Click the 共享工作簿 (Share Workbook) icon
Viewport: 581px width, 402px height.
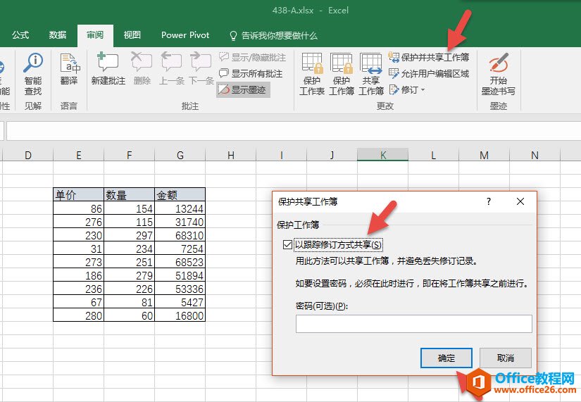[x=370, y=65]
